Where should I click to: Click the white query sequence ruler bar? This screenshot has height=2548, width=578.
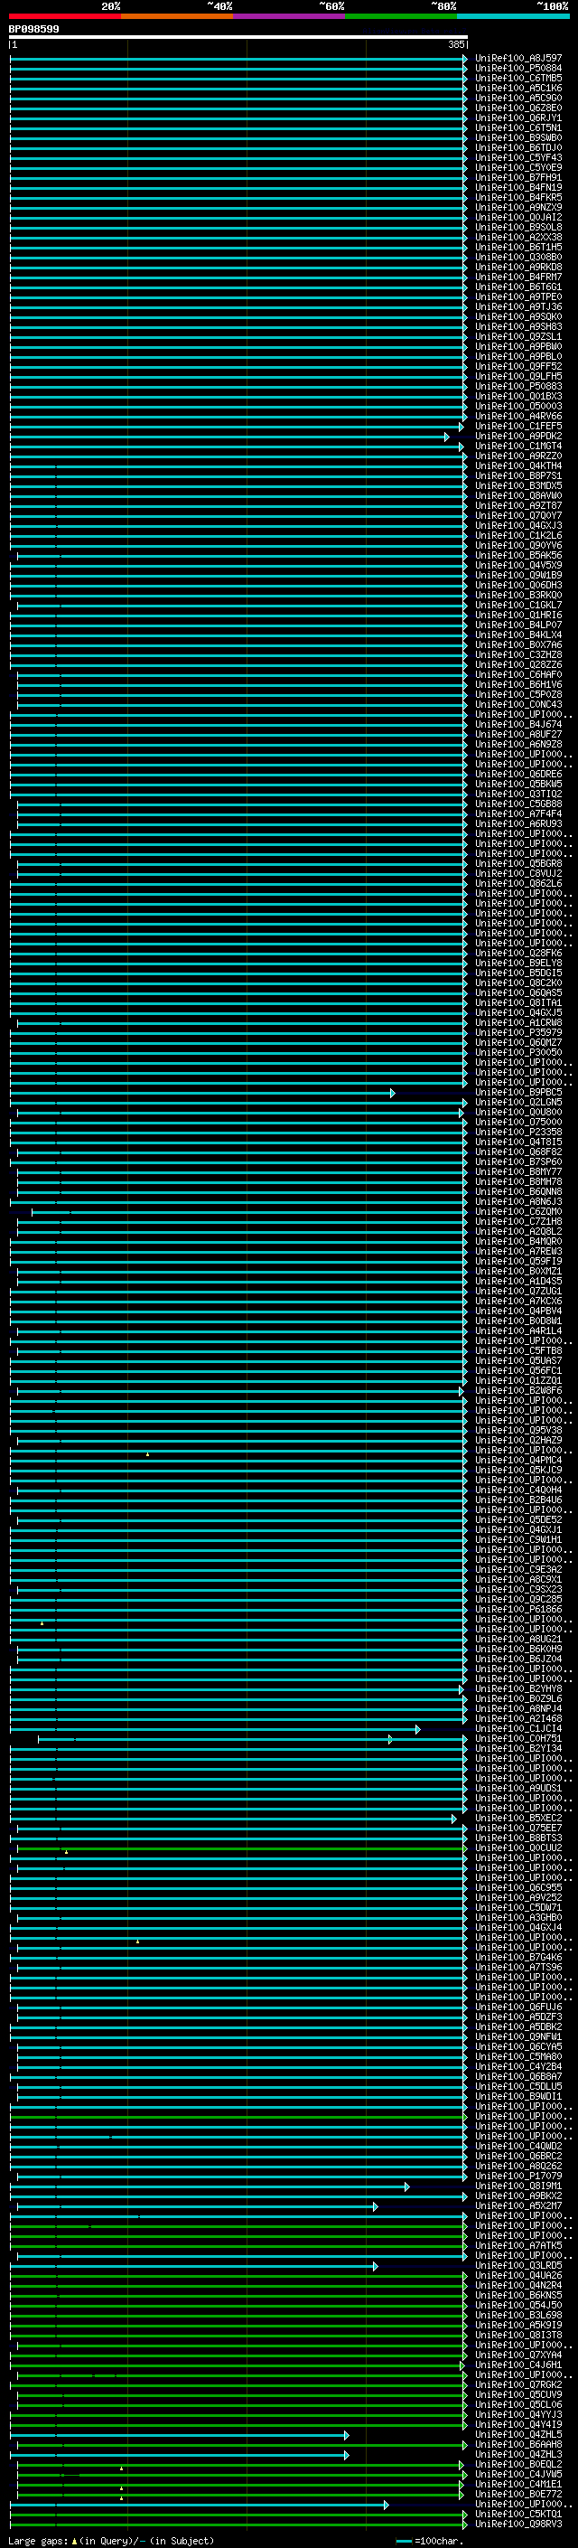point(238,38)
